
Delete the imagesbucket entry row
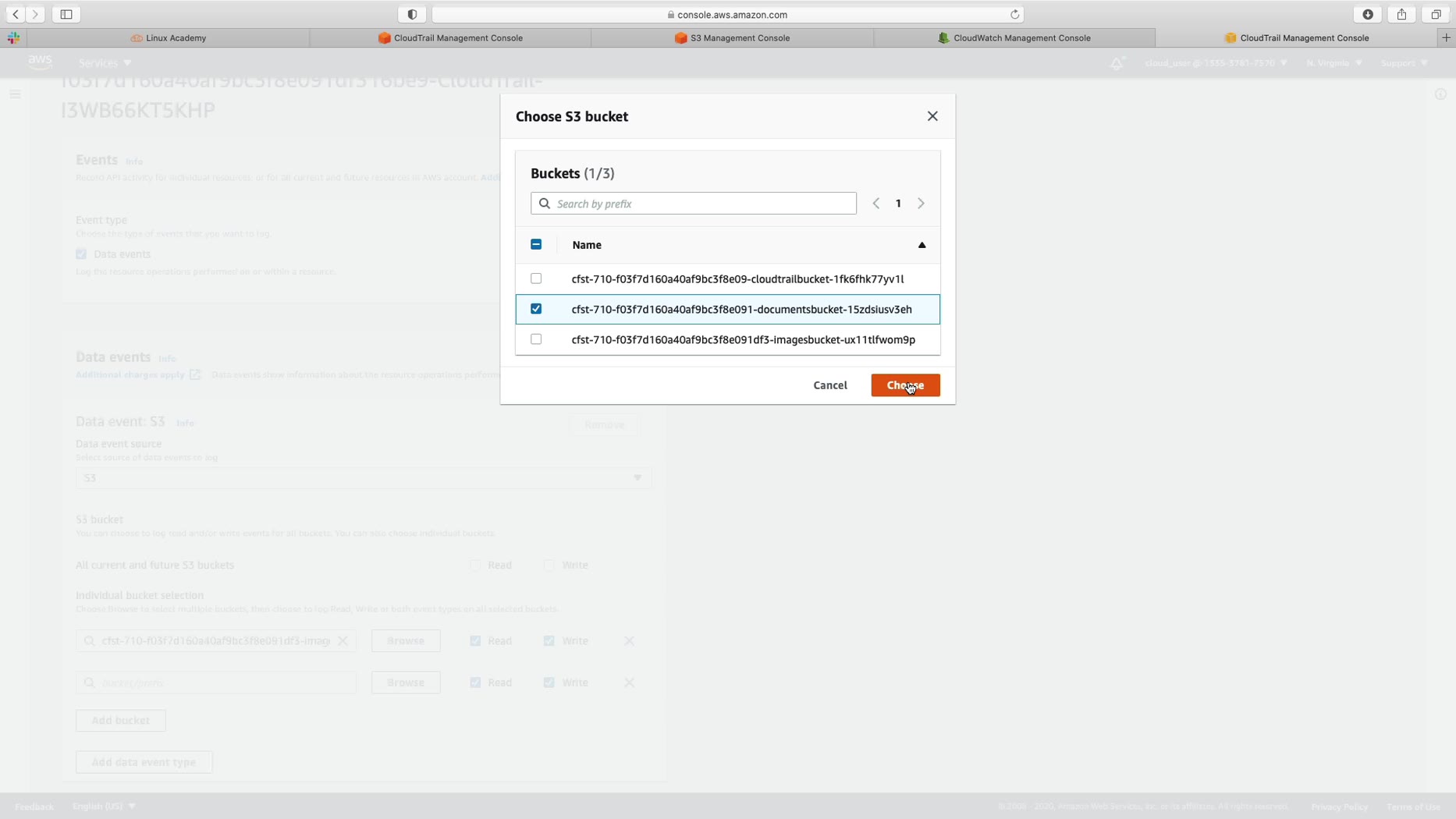(x=629, y=640)
